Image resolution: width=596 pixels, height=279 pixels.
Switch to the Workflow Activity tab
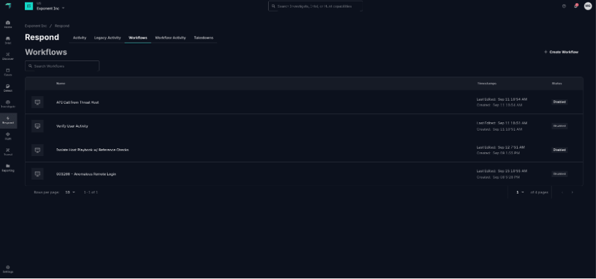coord(170,38)
